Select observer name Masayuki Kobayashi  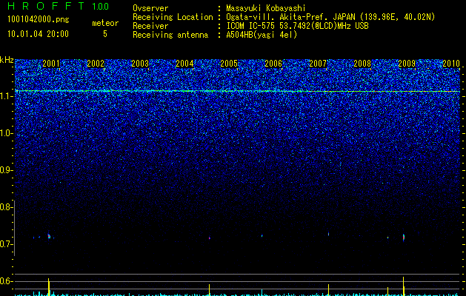click(266, 8)
